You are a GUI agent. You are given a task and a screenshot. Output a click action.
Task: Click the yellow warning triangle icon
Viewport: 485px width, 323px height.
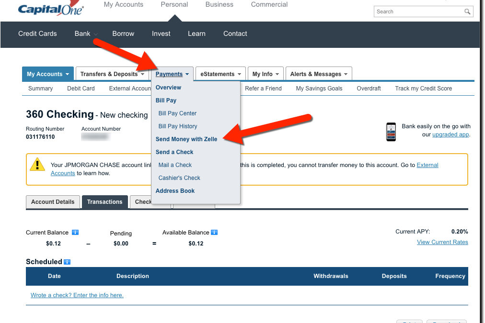pyautogui.click(x=37, y=165)
